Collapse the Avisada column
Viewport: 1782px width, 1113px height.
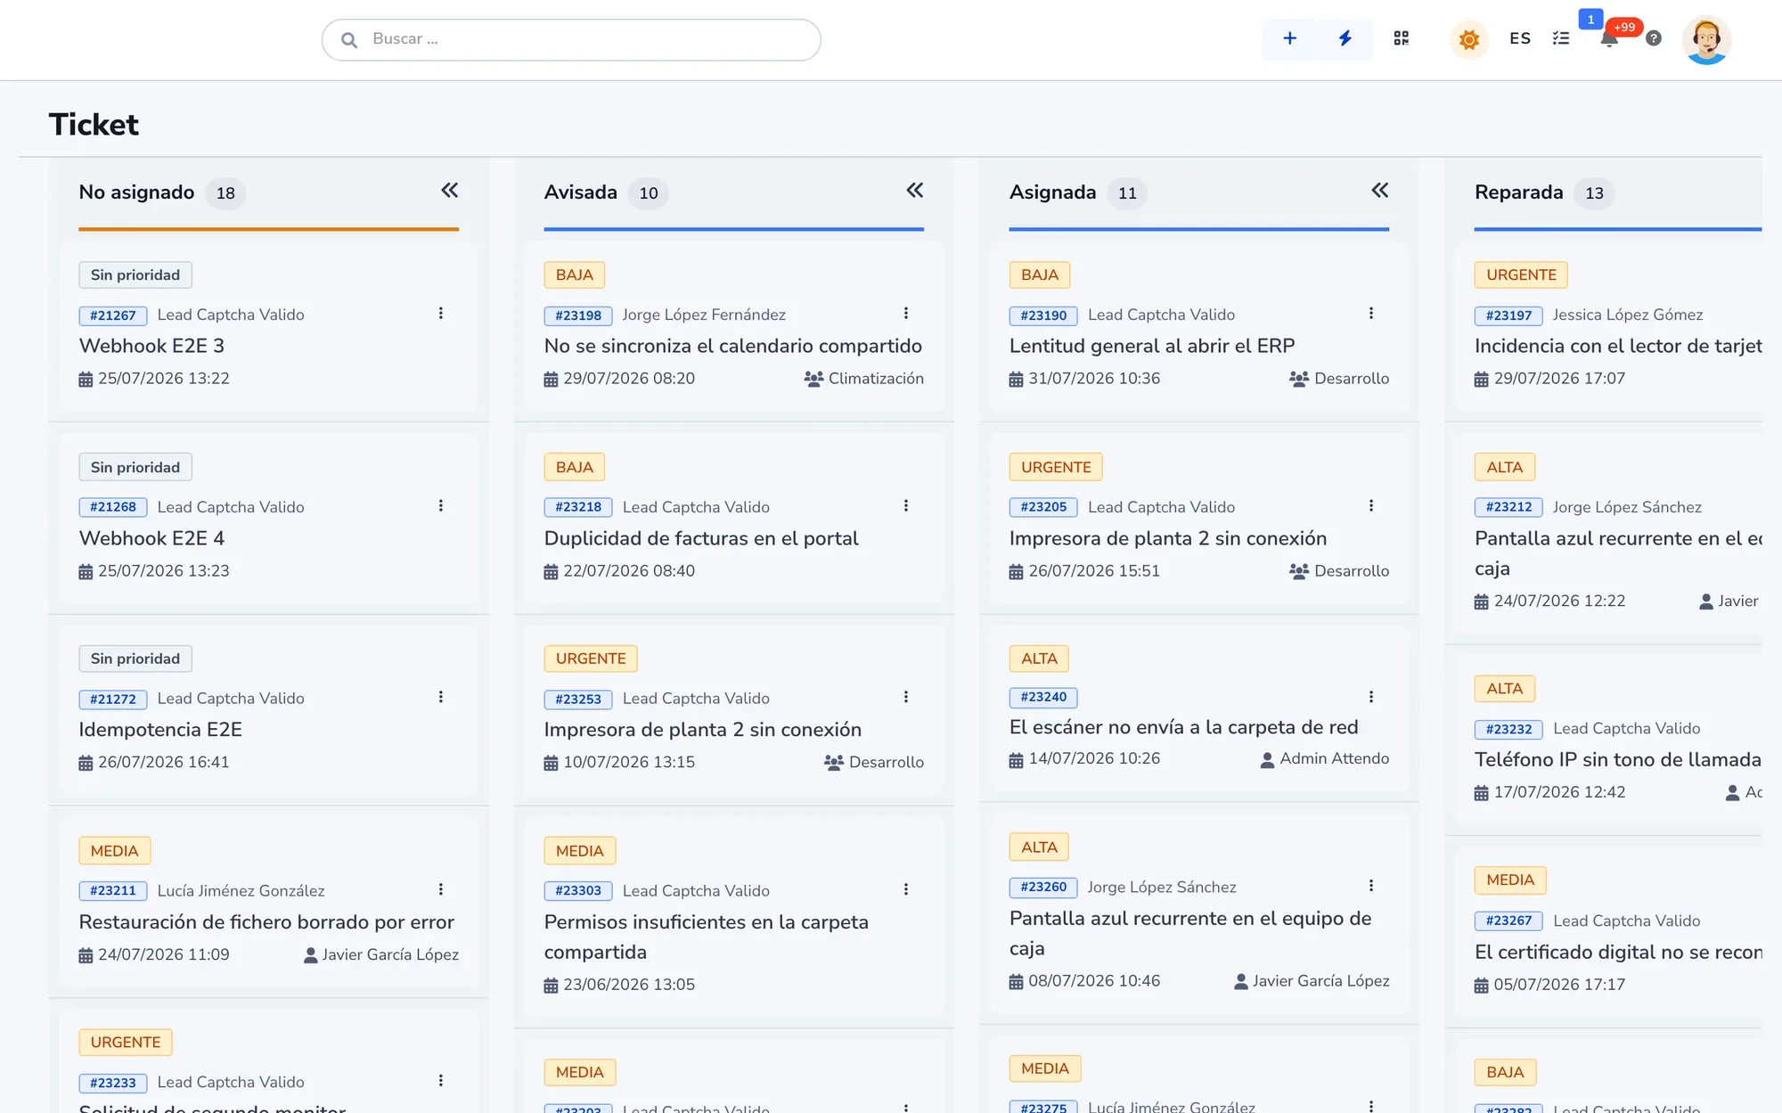click(x=915, y=191)
